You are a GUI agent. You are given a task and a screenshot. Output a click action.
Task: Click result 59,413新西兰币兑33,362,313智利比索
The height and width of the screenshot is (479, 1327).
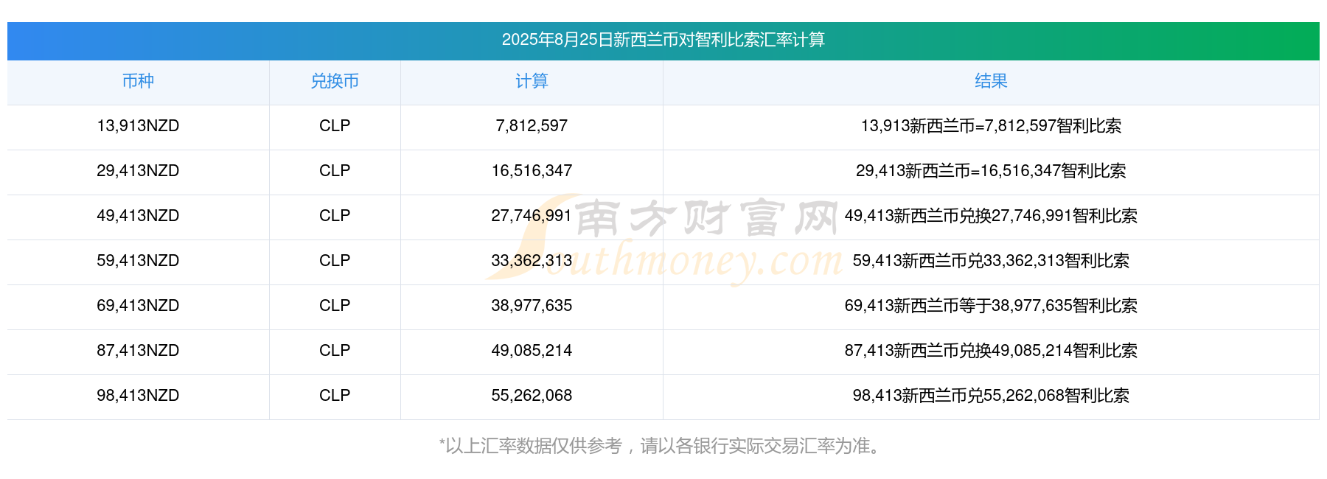tap(991, 261)
